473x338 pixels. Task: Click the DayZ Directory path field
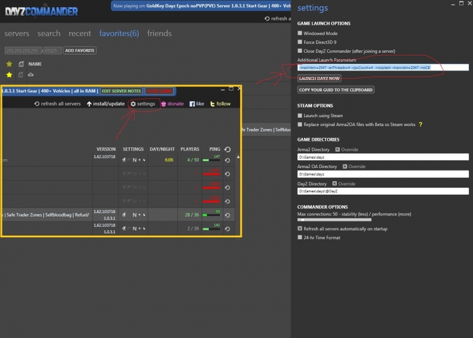(383, 191)
